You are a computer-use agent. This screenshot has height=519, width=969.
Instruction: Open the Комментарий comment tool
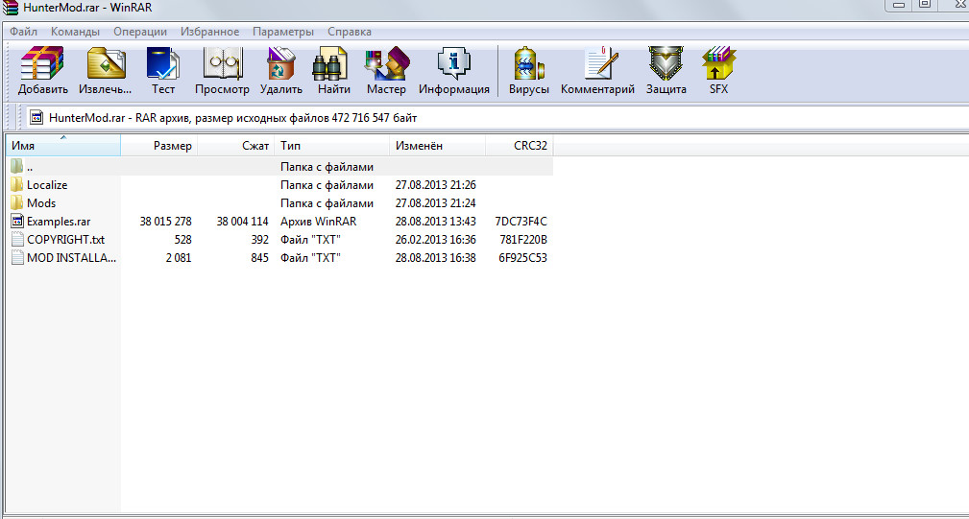600,63
